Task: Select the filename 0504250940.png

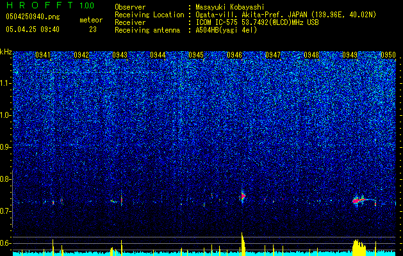Action: (33, 17)
